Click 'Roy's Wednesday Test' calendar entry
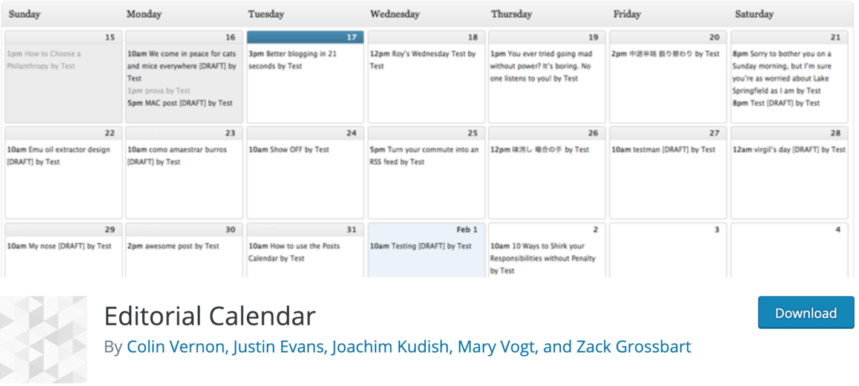 422,60
